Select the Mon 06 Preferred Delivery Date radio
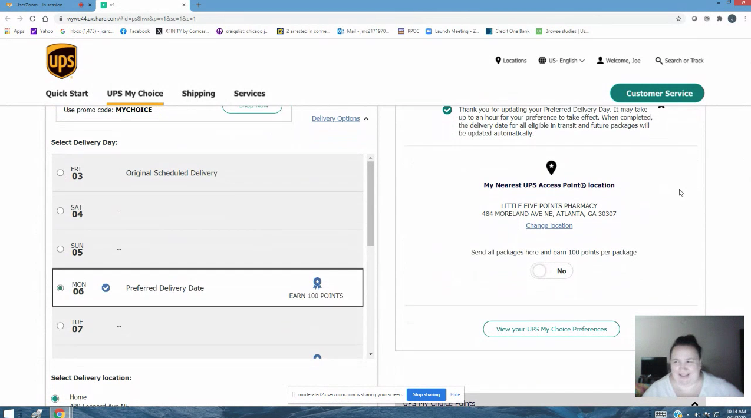The height and width of the screenshot is (418, 751). (60, 288)
